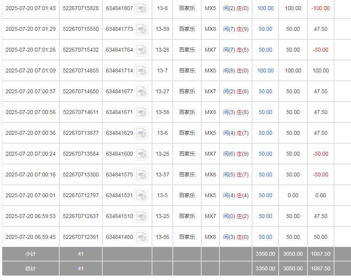This screenshot has height=280, width=351.
Task: Click the 总计 total row label
Action: (30, 268)
